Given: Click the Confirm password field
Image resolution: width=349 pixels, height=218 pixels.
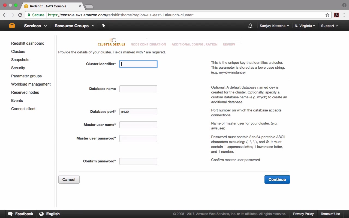Looking at the screenshot, I should pos(138,161).
